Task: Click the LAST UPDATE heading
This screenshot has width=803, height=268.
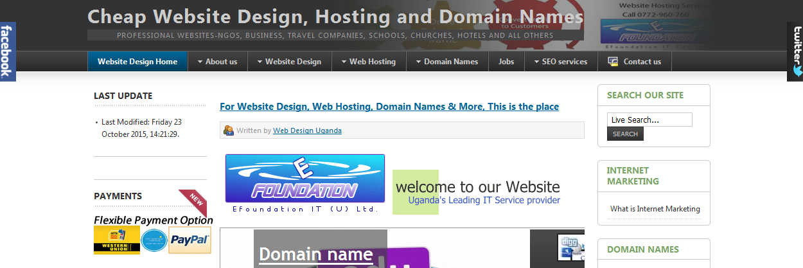Action: [123, 96]
